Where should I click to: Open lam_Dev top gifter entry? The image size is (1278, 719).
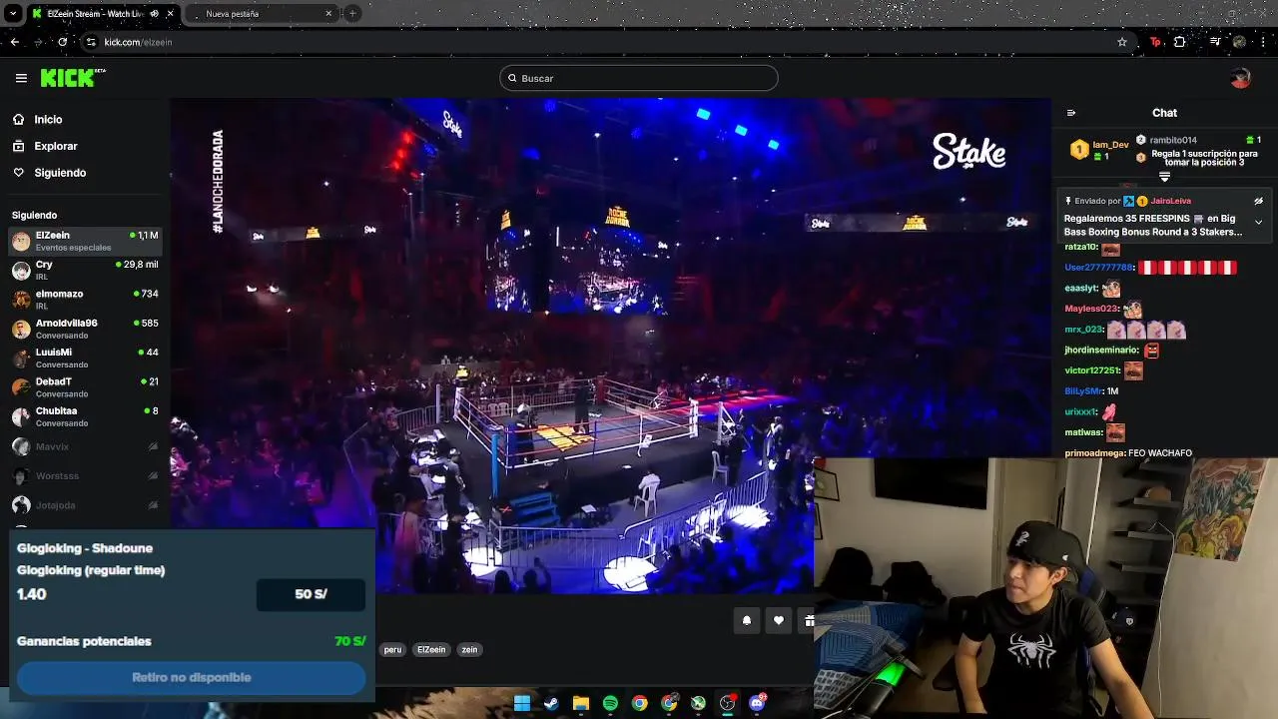click(1099, 150)
